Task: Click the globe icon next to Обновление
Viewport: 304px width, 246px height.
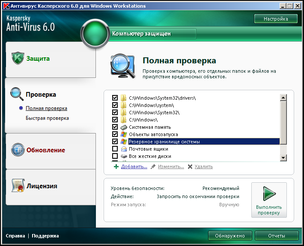Action: click(18, 150)
